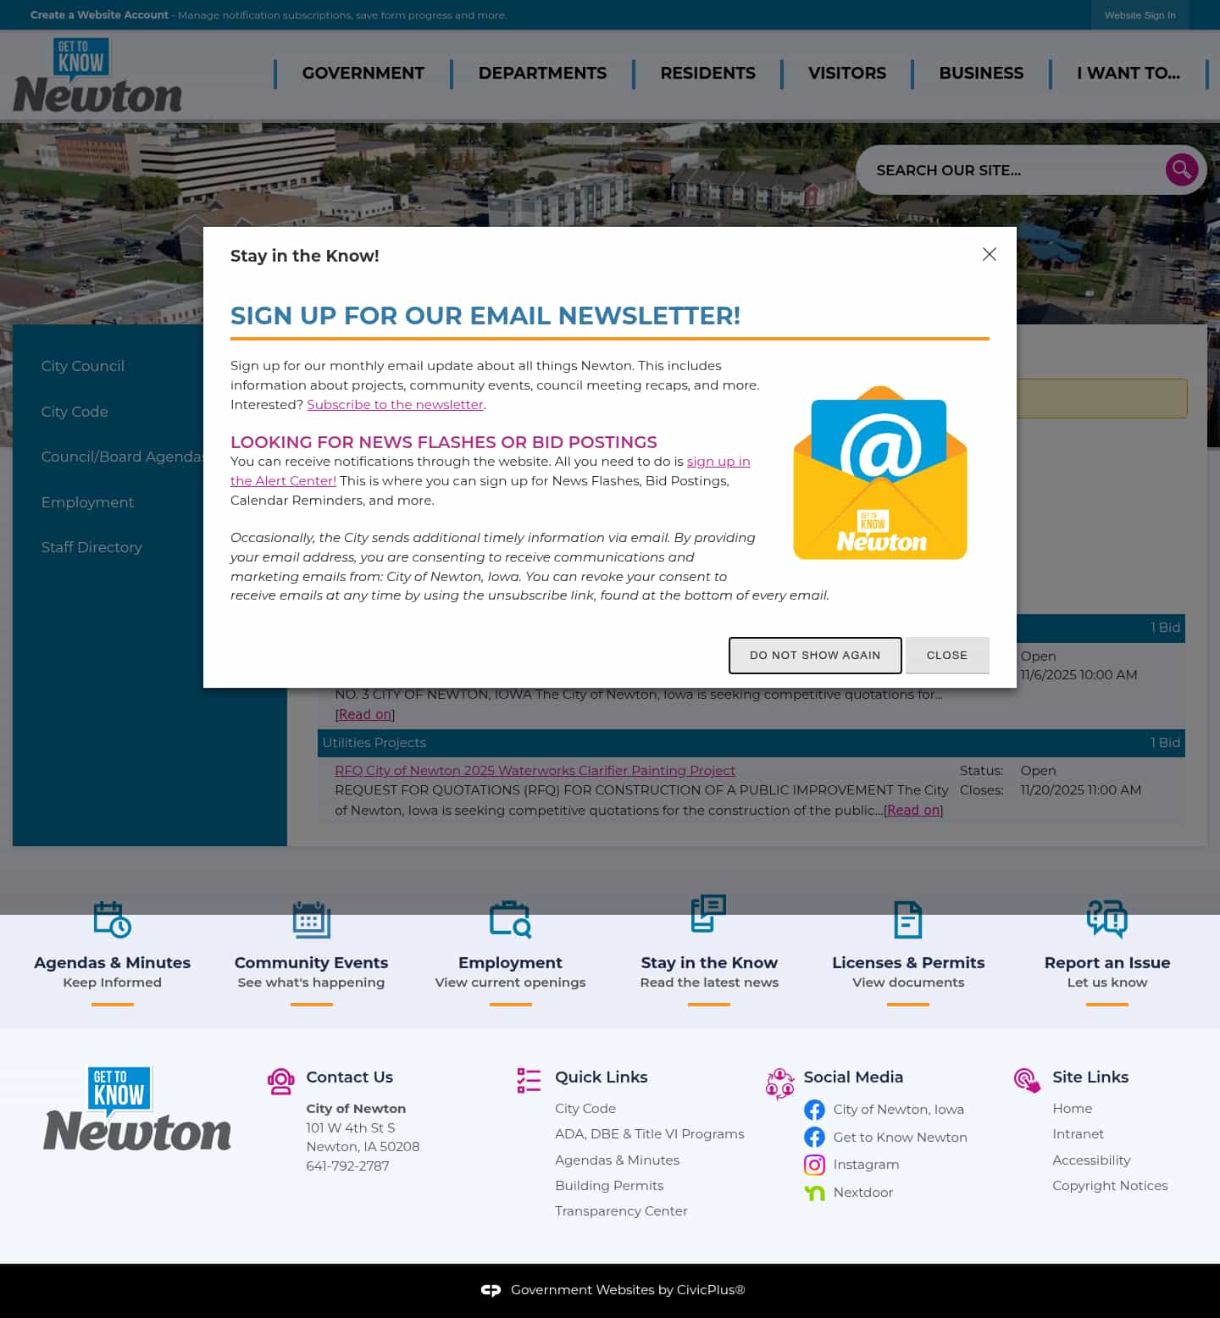This screenshot has width=1220, height=1318.
Task: Switch to the DEPARTMENTS navigation menu
Action: coord(542,74)
